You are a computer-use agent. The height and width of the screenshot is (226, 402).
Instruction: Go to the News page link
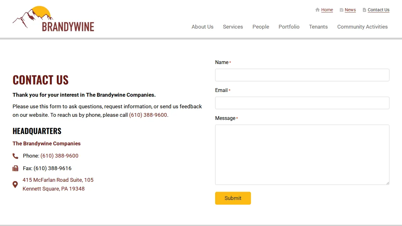(350, 10)
